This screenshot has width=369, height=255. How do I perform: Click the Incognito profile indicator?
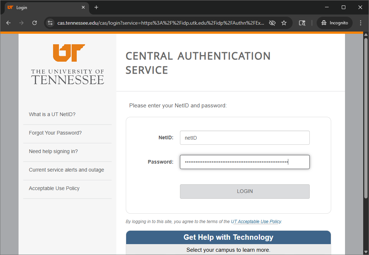coord(334,23)
